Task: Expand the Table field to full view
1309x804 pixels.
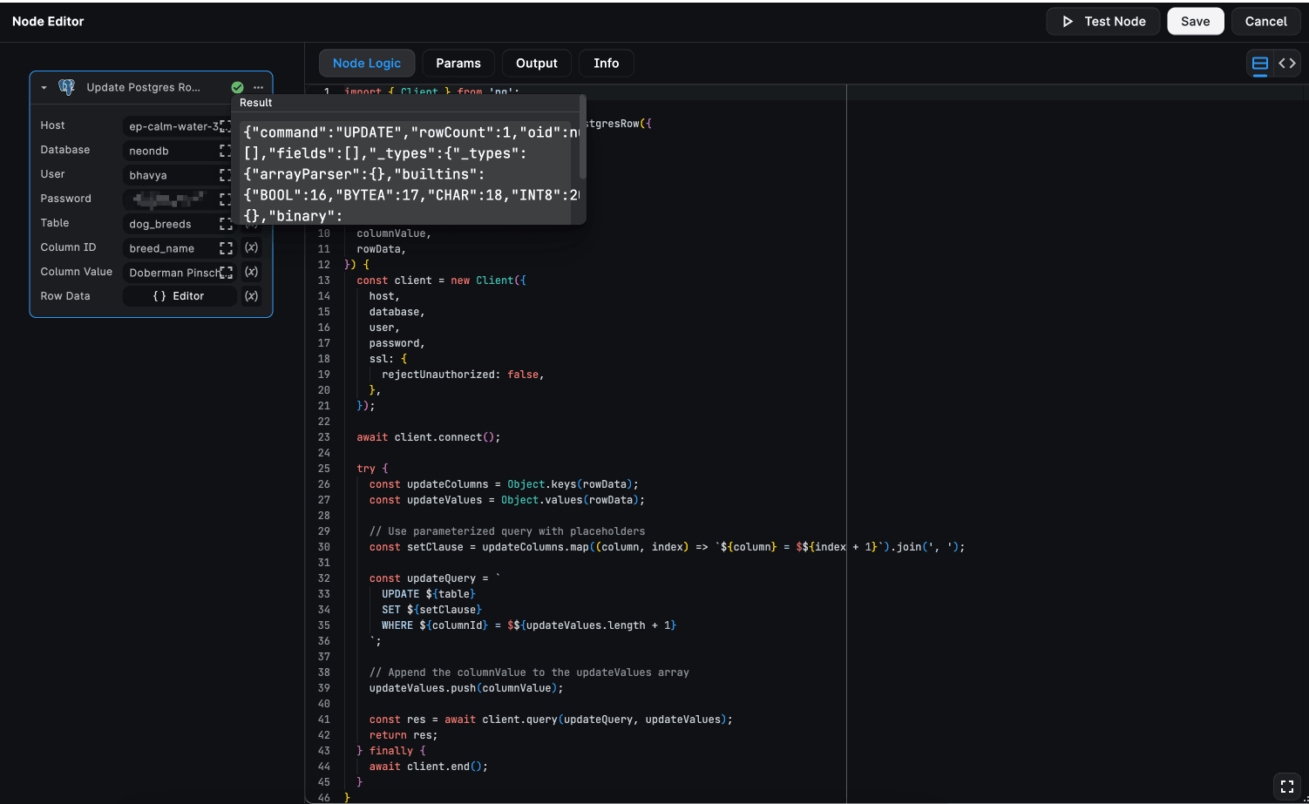Action: tap(225, 223)
